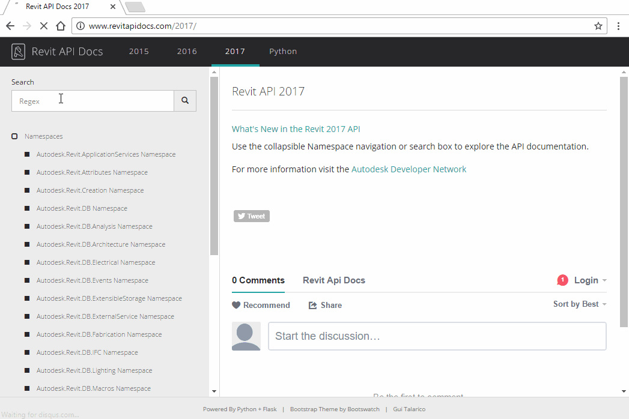Image resolution: width=629 pixels, height=419 pixels.
Task: Open the Chrome three-dot menu
Action: (619, 26)
